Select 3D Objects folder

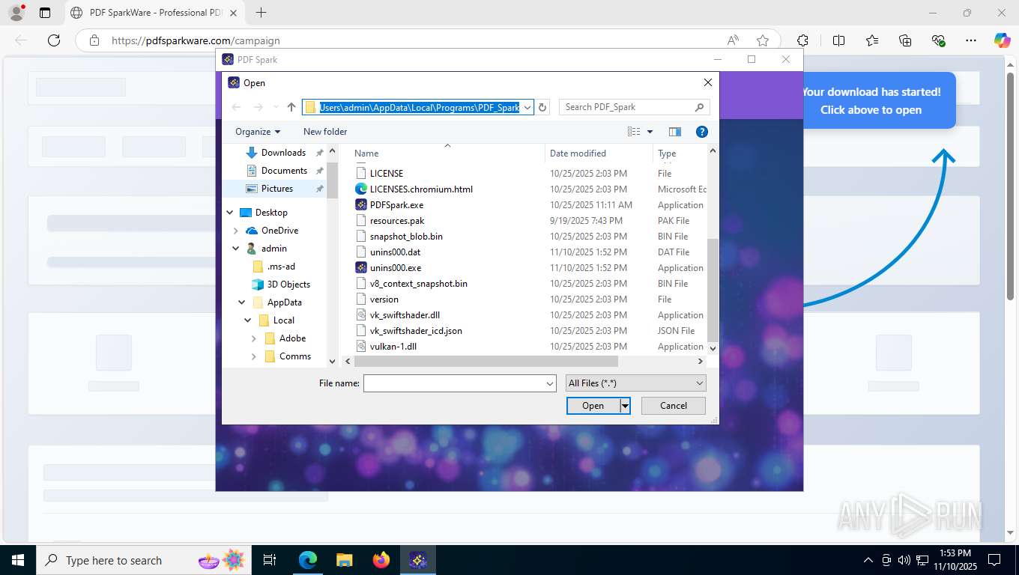click(288, 285)
